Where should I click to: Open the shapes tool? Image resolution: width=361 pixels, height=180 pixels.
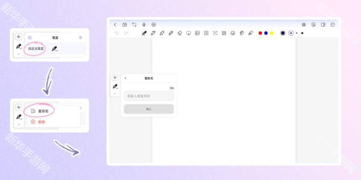coord(224,33)
